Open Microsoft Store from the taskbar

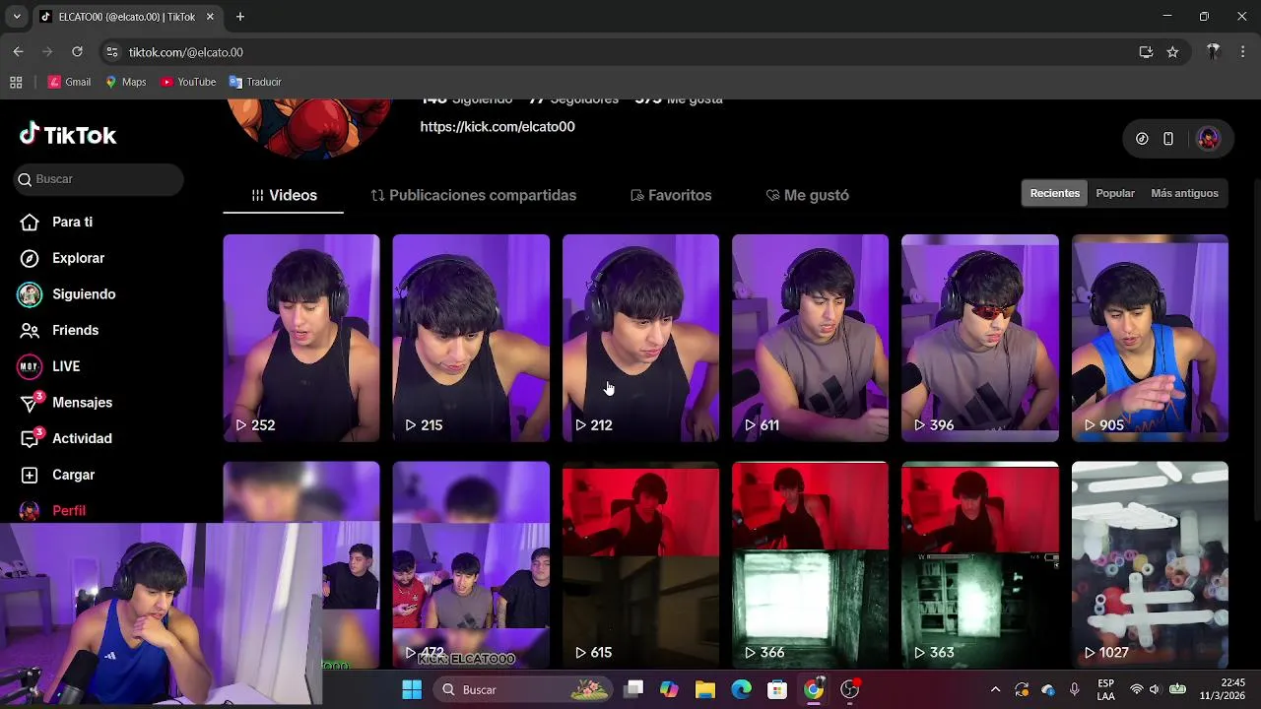777,689
